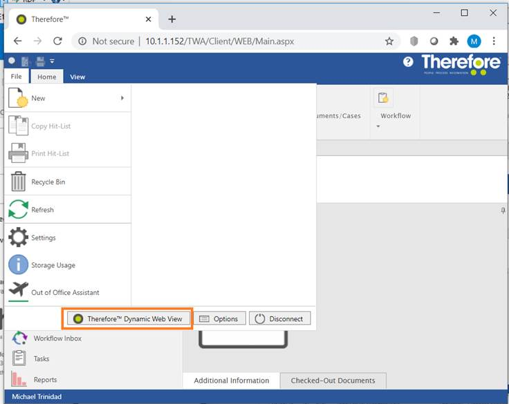Open the Workflow dropdown arrow

pos(378,126)
